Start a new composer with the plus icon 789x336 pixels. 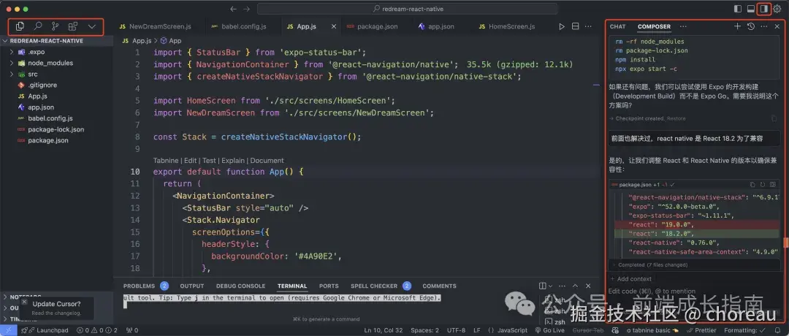point(737,26)
